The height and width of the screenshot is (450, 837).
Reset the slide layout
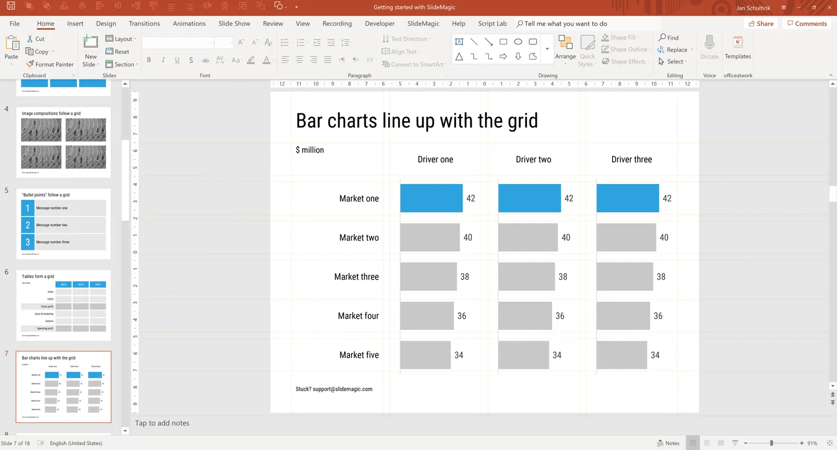click(x=117, y=52)
